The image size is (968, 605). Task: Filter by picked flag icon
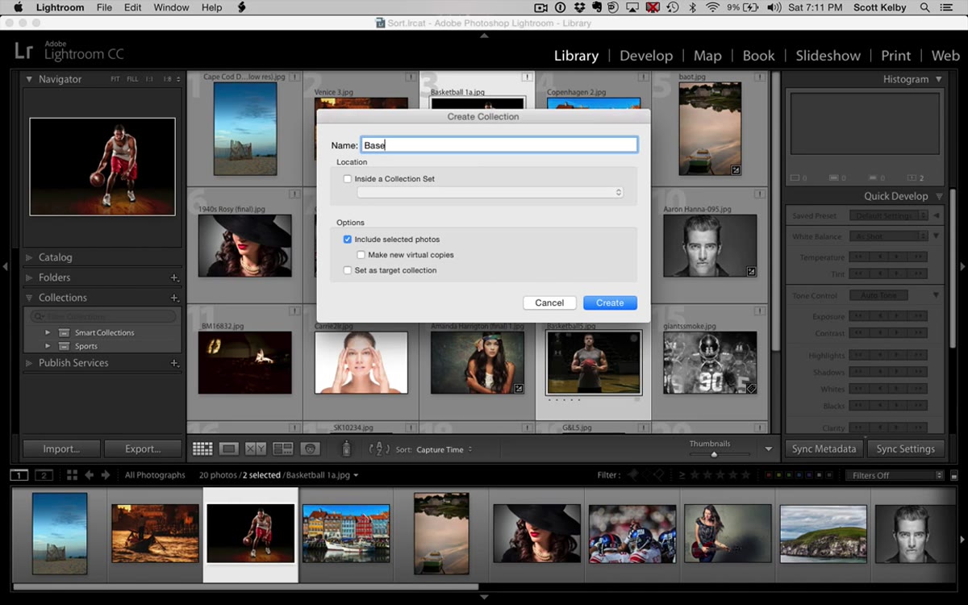pyautogui.click(x=632, y=475)
